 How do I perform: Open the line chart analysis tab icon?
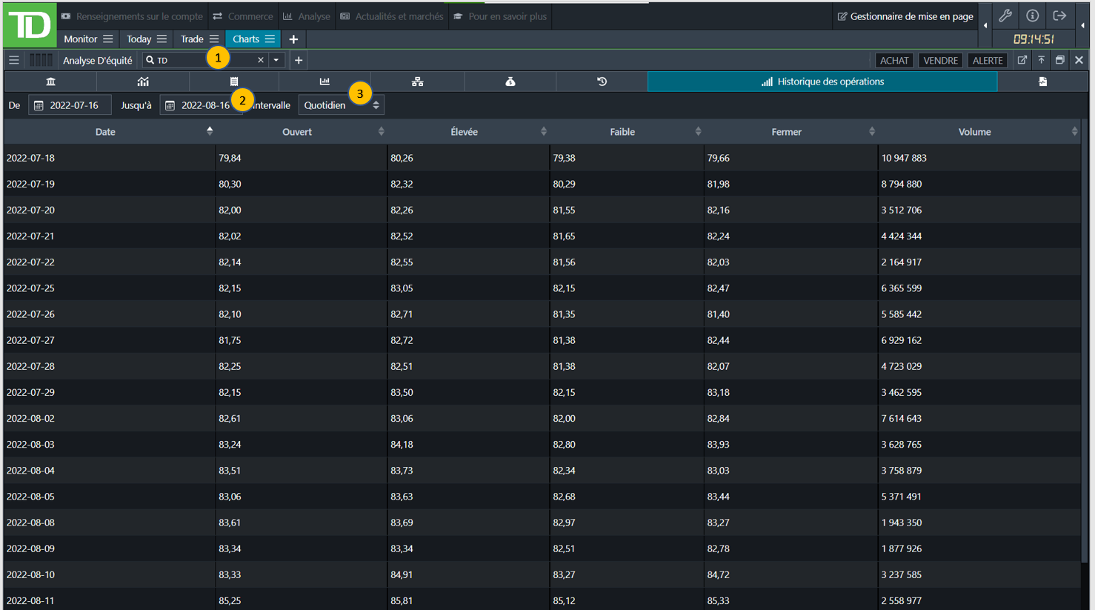[x=143, y=82]
